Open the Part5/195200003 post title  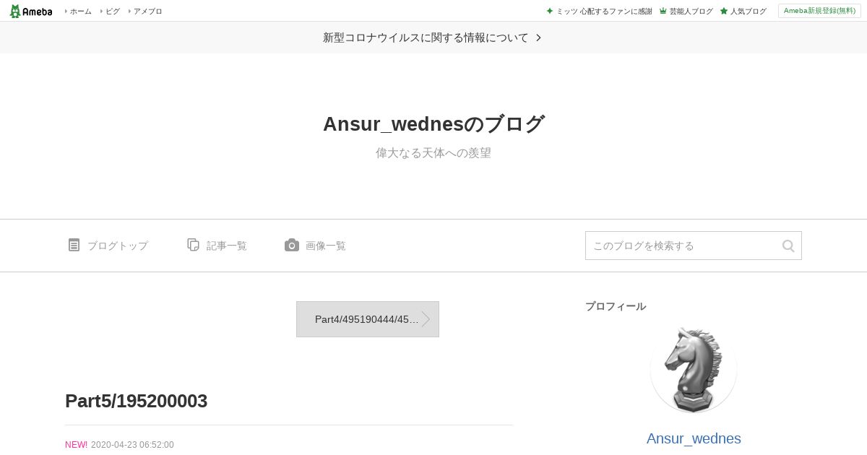(136, 401)
